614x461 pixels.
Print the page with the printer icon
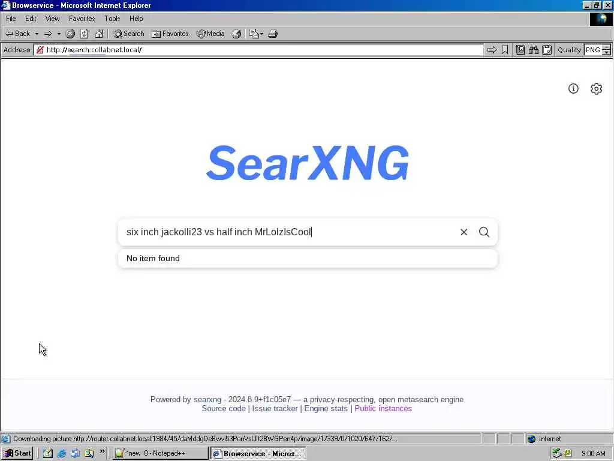[273, 34]
